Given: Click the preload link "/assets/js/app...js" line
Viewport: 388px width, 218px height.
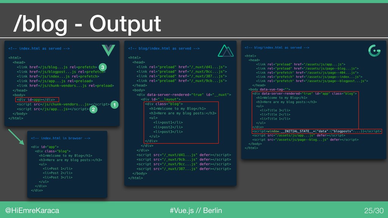Looking at the screenshot, I should pos(300,64).
